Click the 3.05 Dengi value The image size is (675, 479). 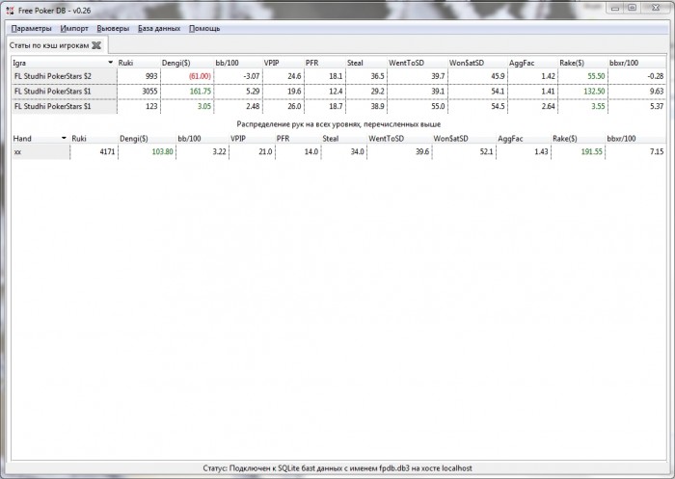click(x=204, y=106)
